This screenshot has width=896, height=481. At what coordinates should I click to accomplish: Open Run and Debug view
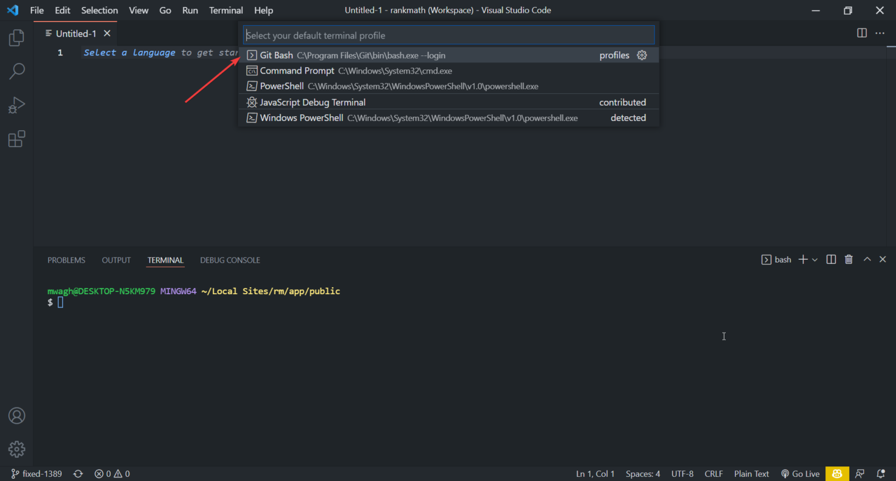pyautogui.click(x=16, y=104)
